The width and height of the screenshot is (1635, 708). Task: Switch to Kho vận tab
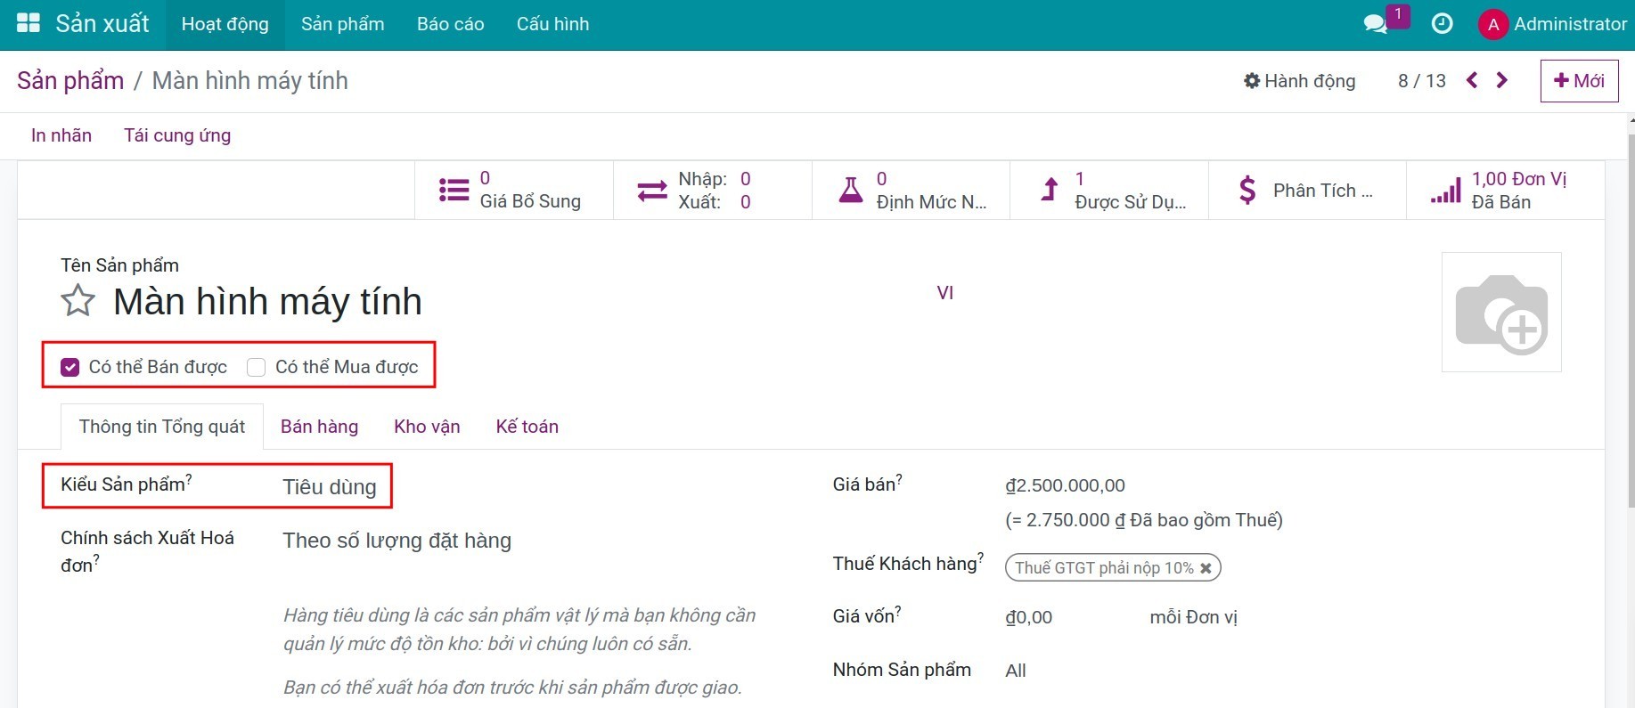428,427
